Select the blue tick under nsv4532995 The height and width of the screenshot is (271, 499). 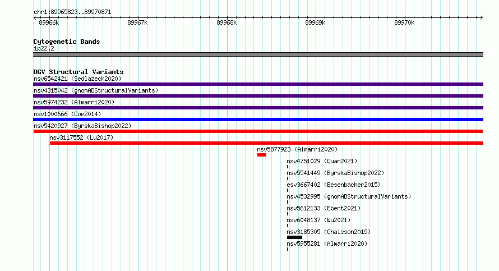288,202
